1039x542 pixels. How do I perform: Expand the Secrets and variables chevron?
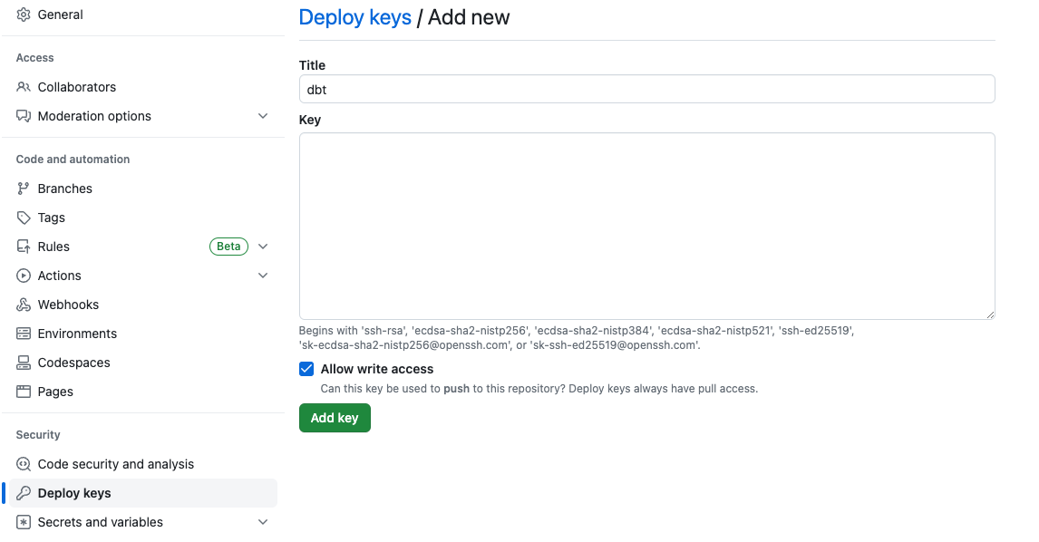(x=263, y=522)
